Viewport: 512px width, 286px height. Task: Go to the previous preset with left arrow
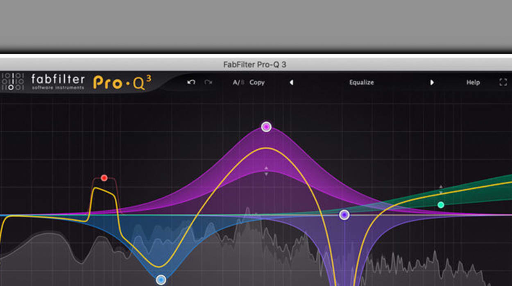point(291,83)
